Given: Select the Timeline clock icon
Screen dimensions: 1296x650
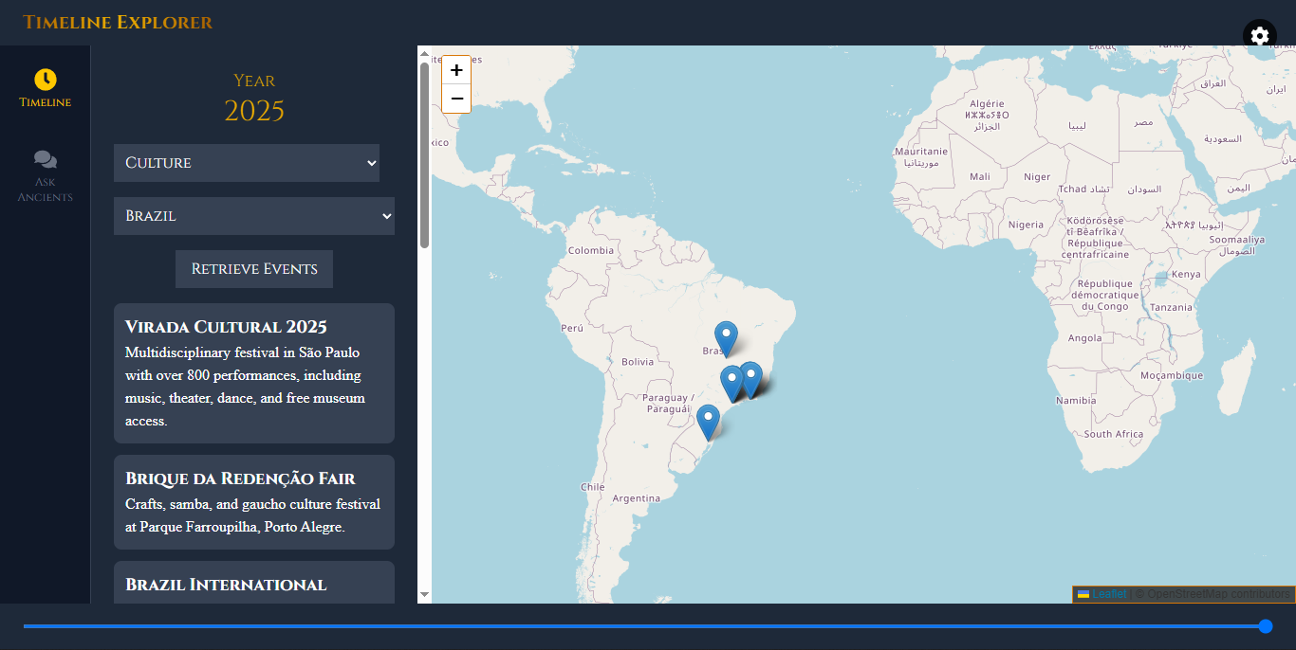Looking at the screenshot, I should [46, 80].
